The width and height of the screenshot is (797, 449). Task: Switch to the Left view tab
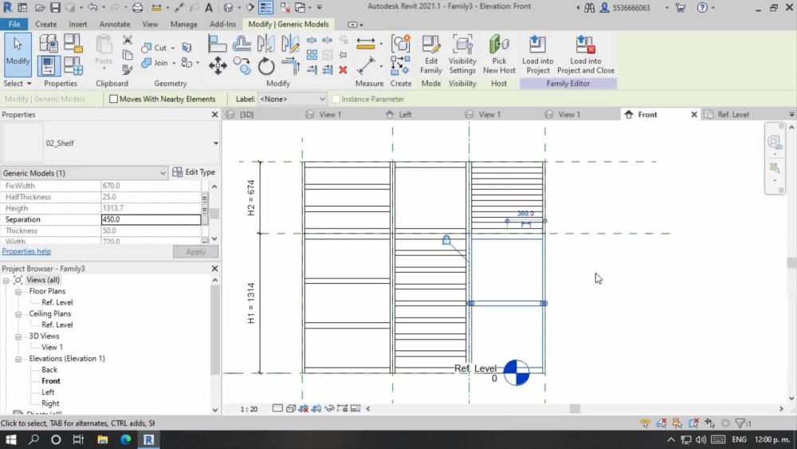(405, 114)
